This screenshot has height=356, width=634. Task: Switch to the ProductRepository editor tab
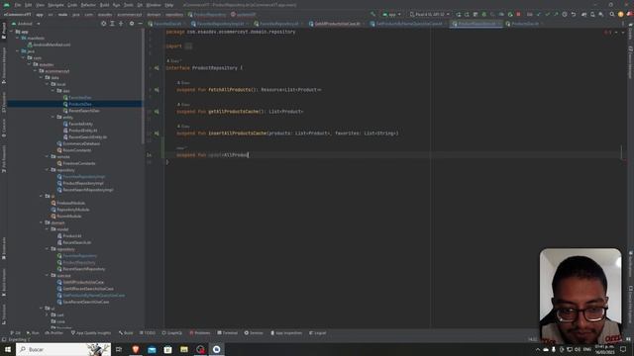pos(476,24)
